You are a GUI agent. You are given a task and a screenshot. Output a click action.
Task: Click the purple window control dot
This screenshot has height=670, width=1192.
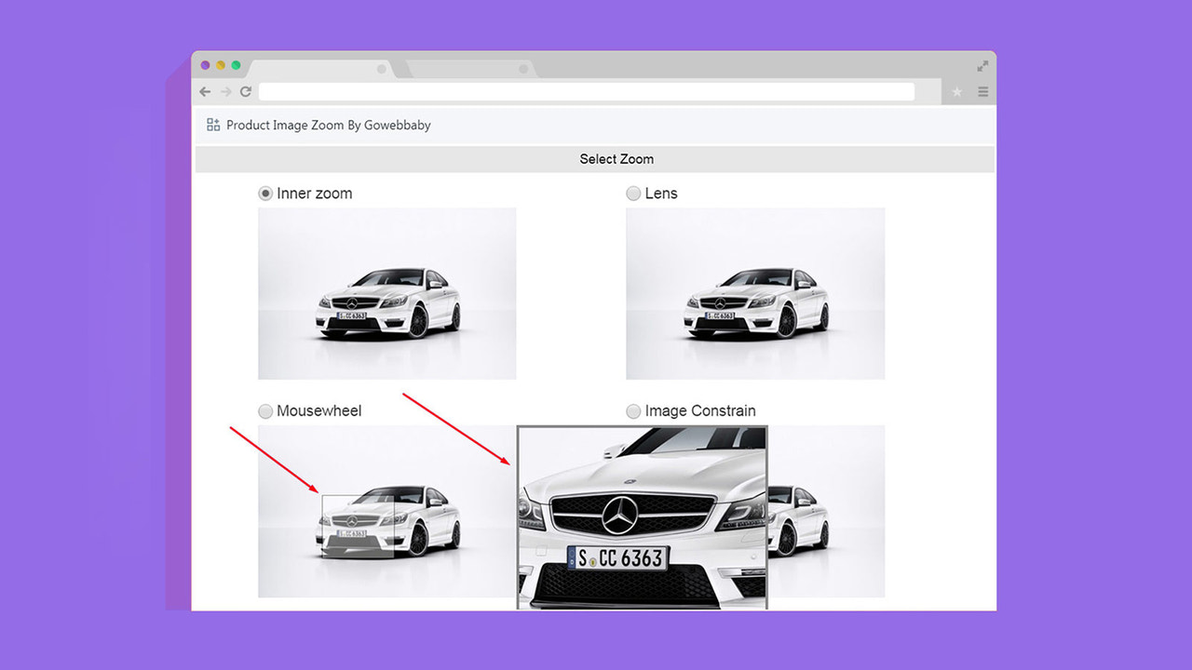[205, 65]
